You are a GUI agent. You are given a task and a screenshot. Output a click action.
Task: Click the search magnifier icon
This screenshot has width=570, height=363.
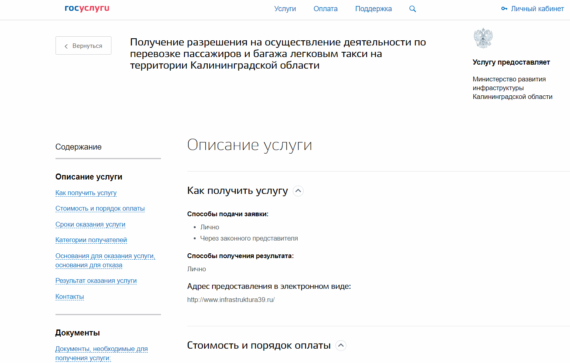pyautogui.click(x=413, y=9)
